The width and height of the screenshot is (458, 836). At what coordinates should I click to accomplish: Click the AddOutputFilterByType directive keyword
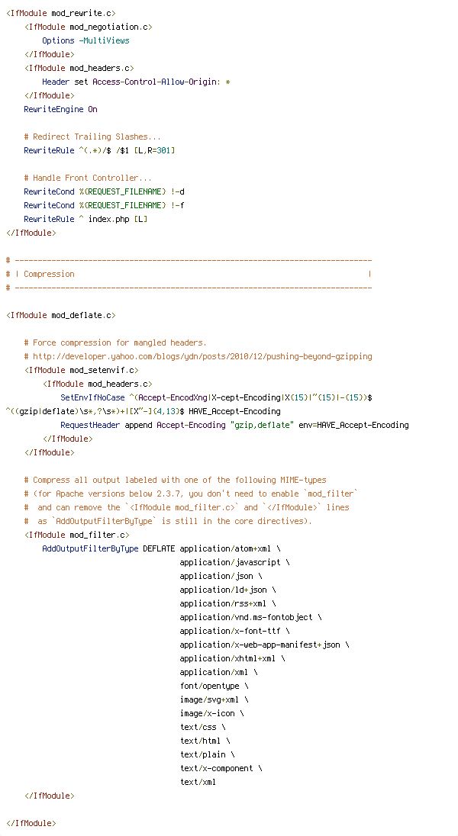(x=90, y=548)
